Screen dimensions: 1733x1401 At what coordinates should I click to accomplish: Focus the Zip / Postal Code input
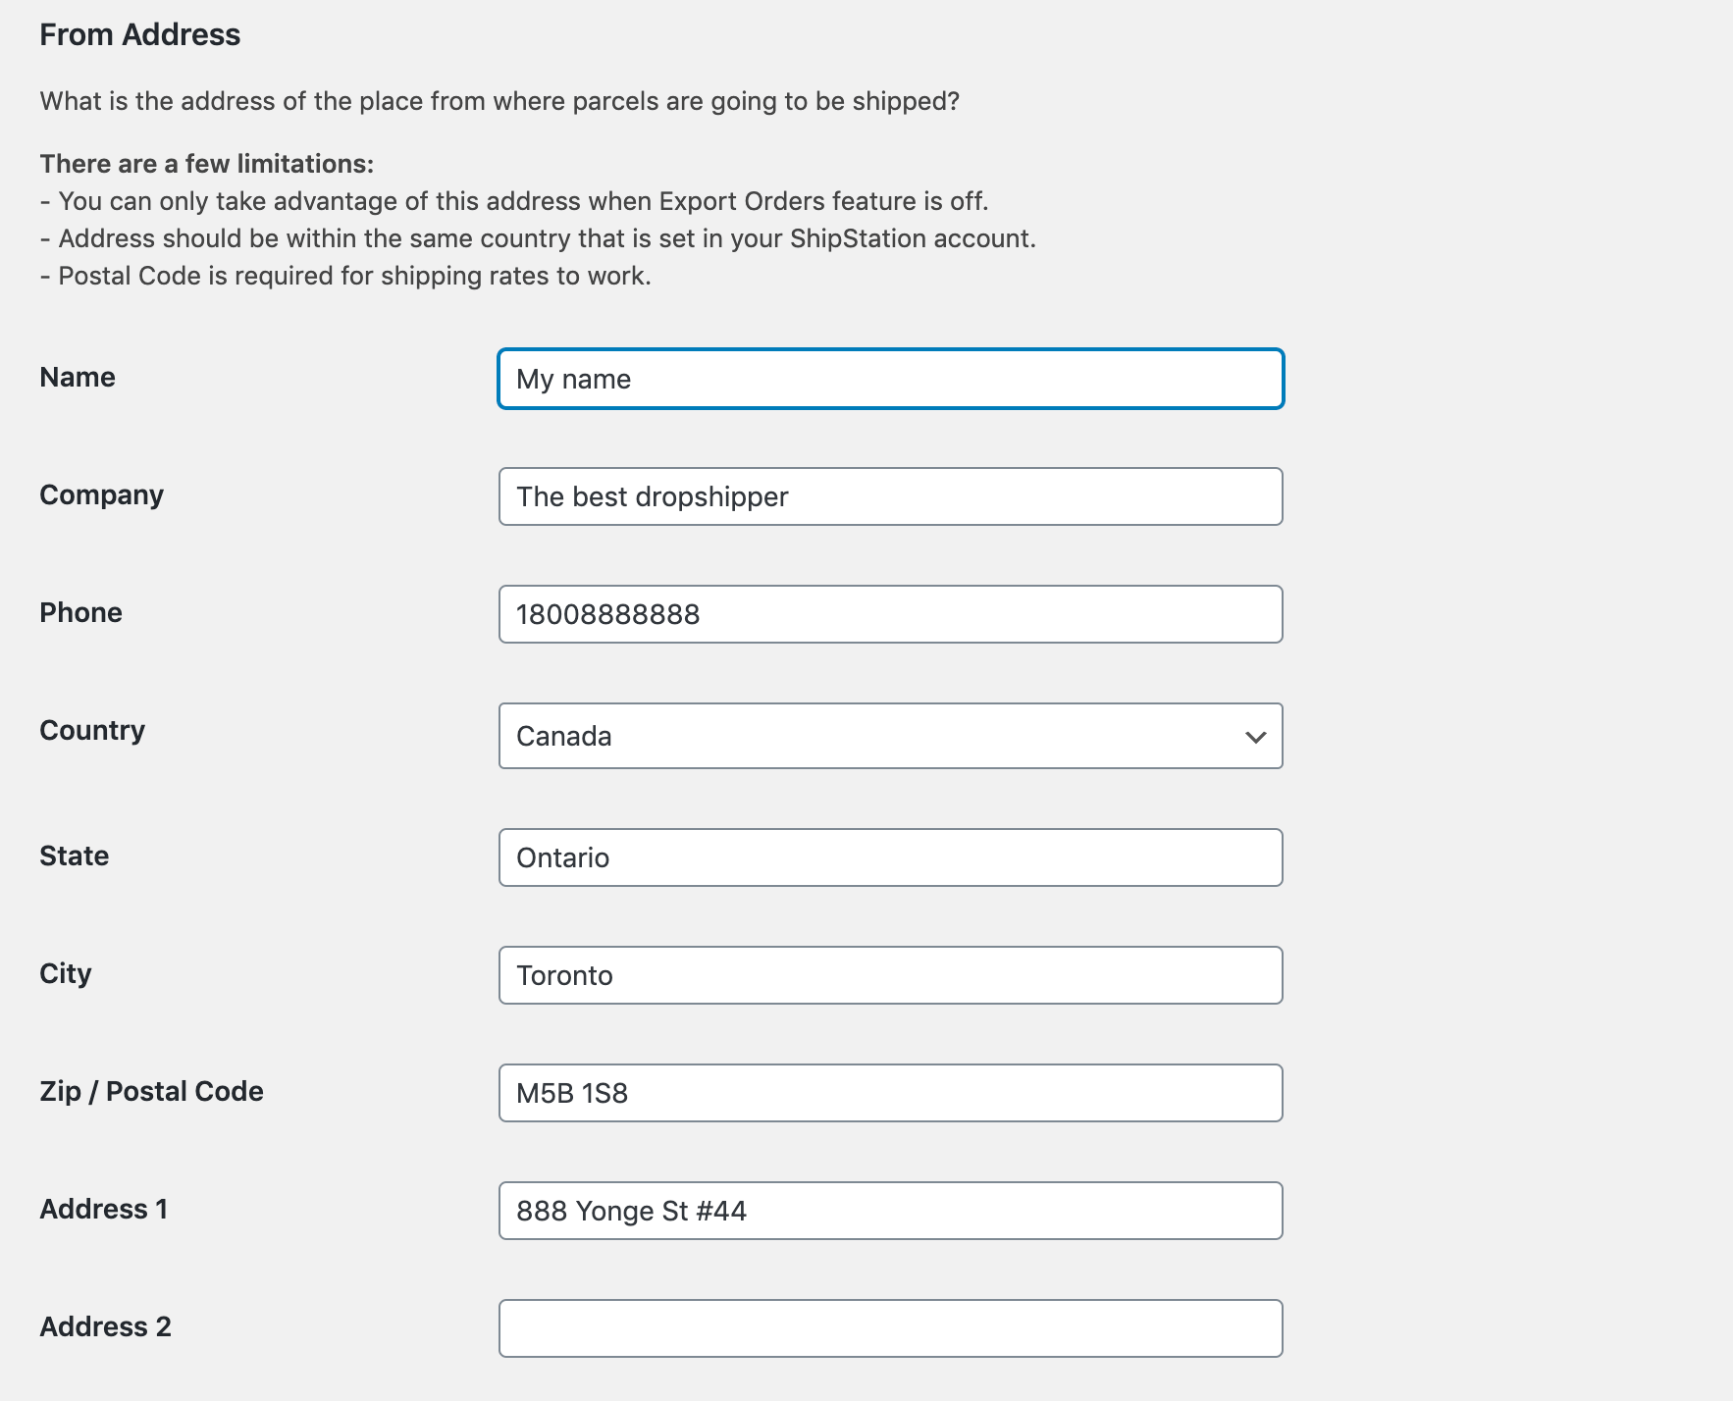pos(889,1093)
